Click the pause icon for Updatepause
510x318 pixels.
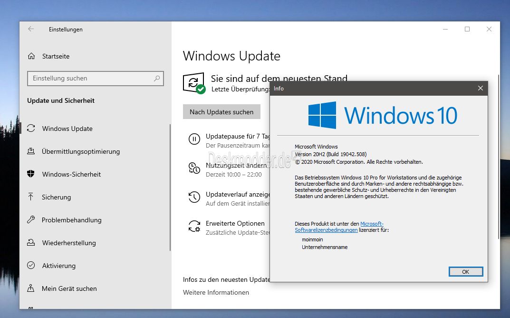click(194, 139)
